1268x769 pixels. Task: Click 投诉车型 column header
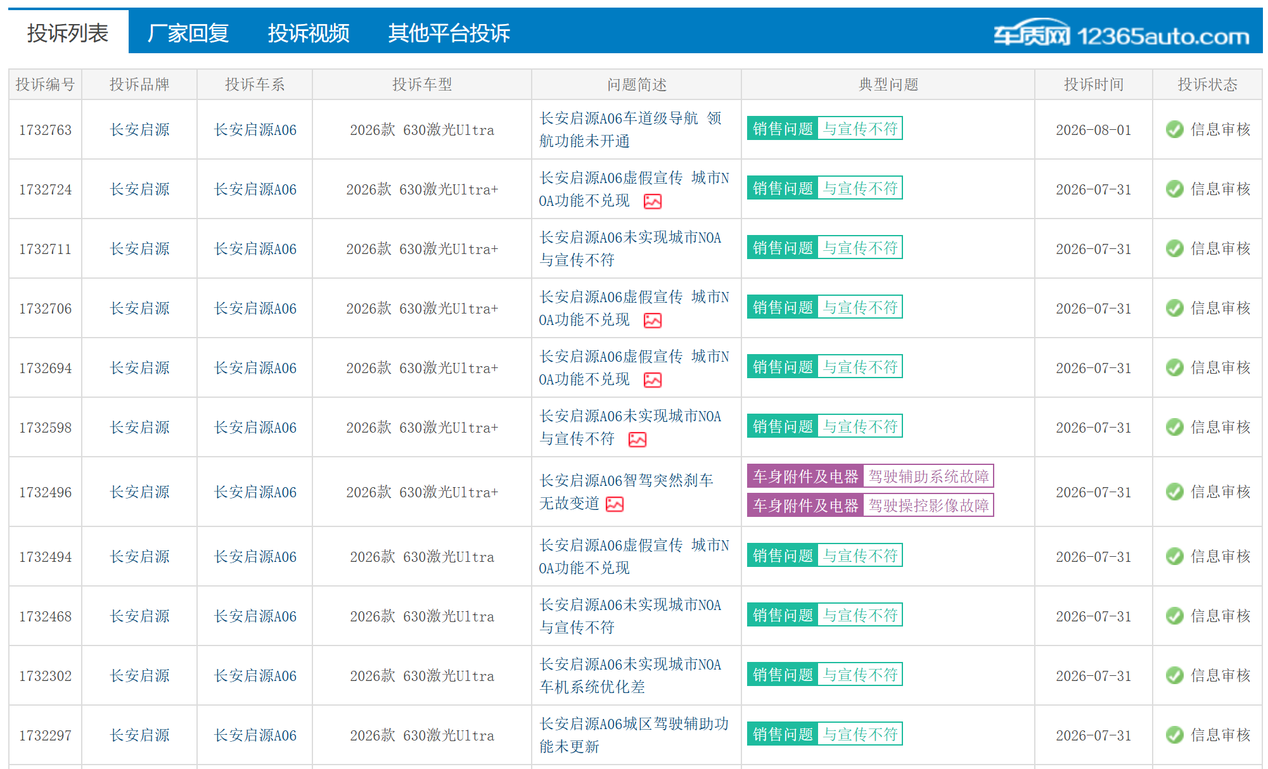422,84
